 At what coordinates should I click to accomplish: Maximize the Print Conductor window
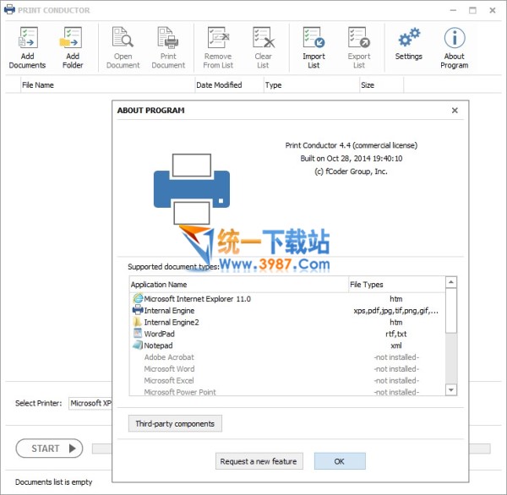(472, 10)
